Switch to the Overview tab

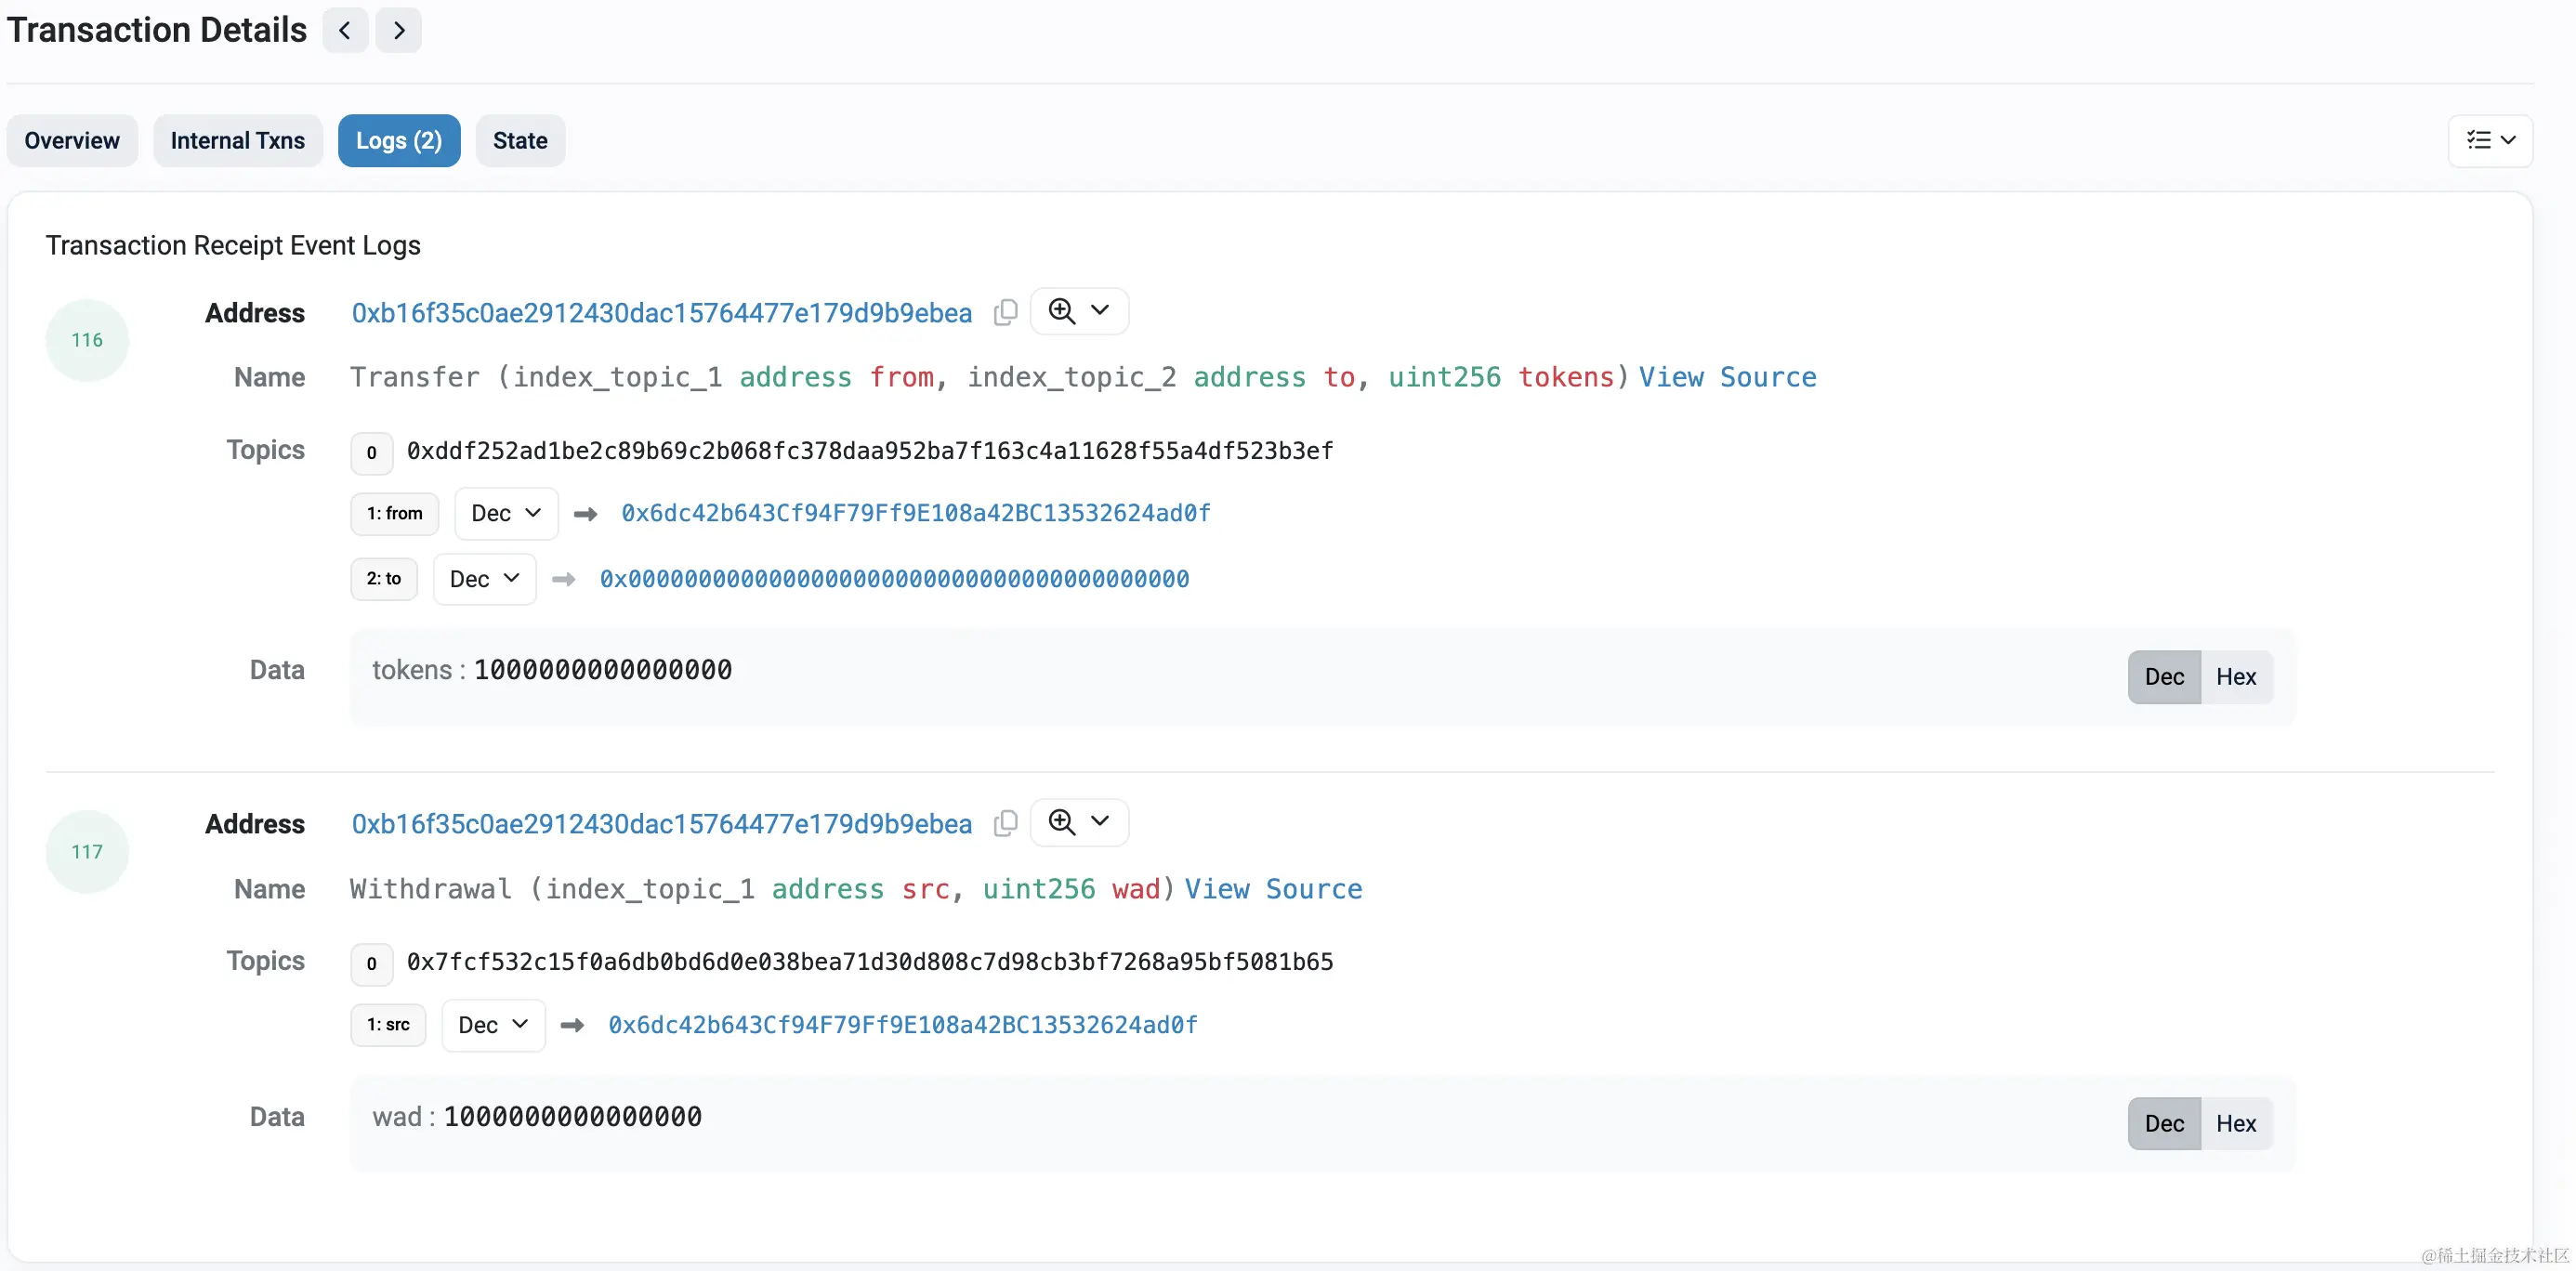tap(72, 141)
